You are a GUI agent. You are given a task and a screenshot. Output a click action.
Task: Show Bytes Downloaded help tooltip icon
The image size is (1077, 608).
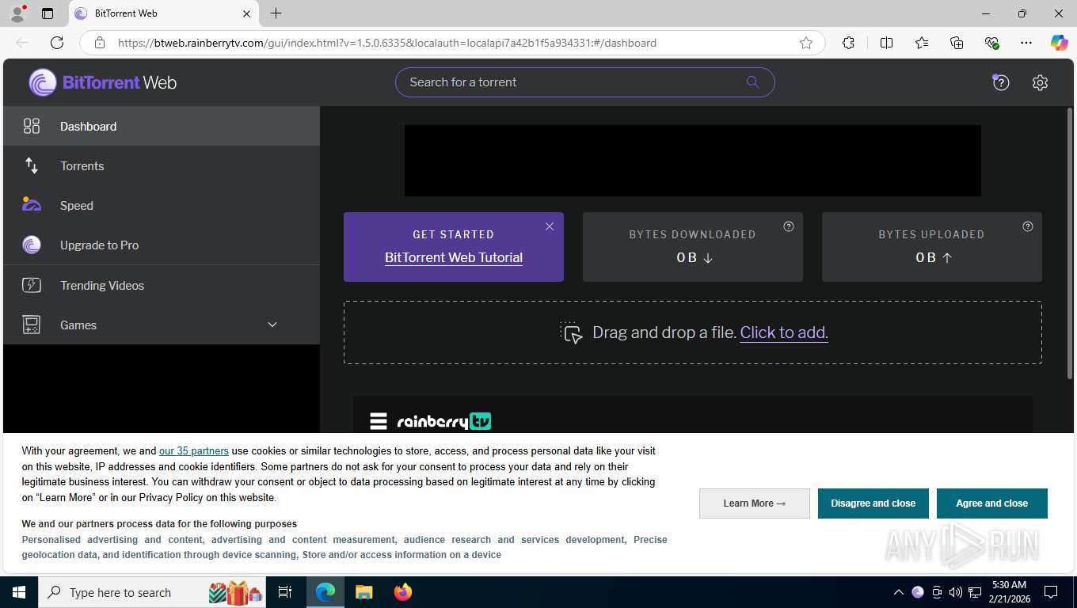click(789, 226)
